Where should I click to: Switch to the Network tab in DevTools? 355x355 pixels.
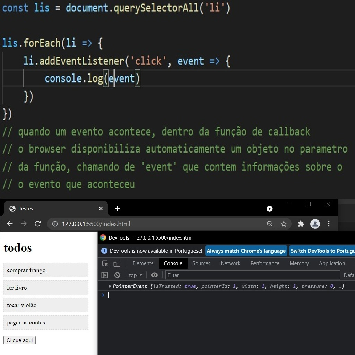(230, 263)
